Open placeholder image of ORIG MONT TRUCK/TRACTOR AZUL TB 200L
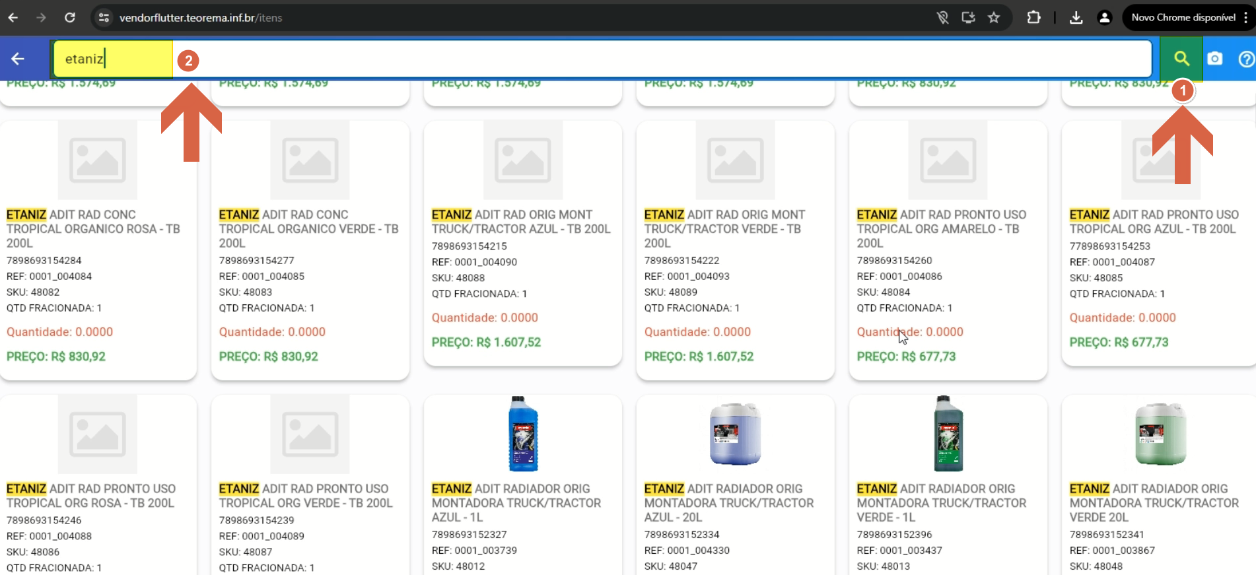 coord(523,160)
